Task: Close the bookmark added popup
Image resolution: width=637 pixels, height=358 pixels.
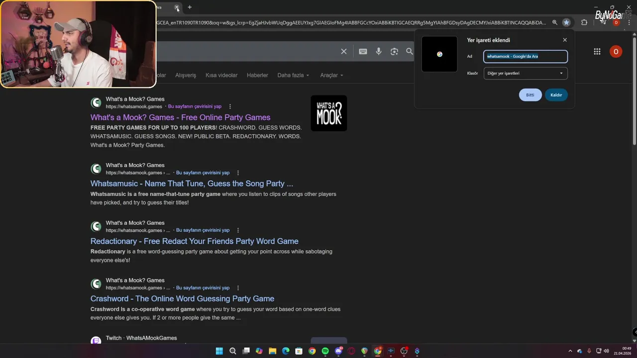Action: point(565,40)
